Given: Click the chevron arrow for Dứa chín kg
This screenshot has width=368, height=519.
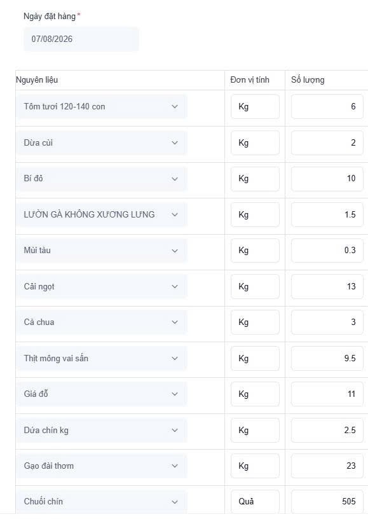Looking at the screenshot, I should [x=175, y=430].
